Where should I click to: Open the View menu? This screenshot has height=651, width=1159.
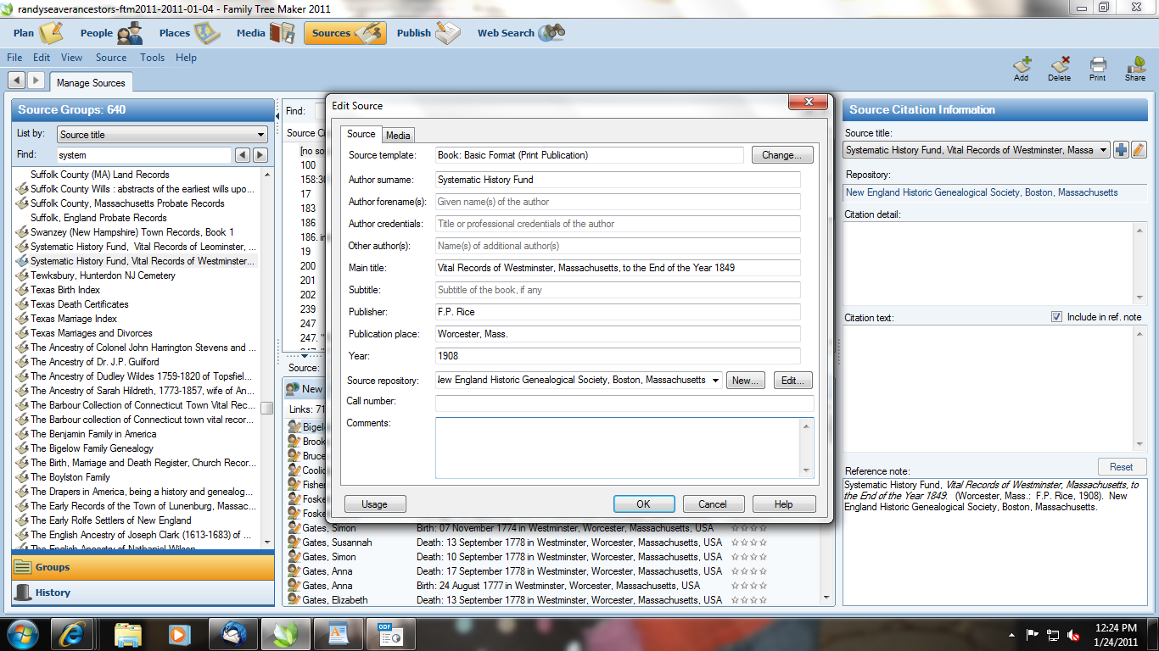pos(72,58)
